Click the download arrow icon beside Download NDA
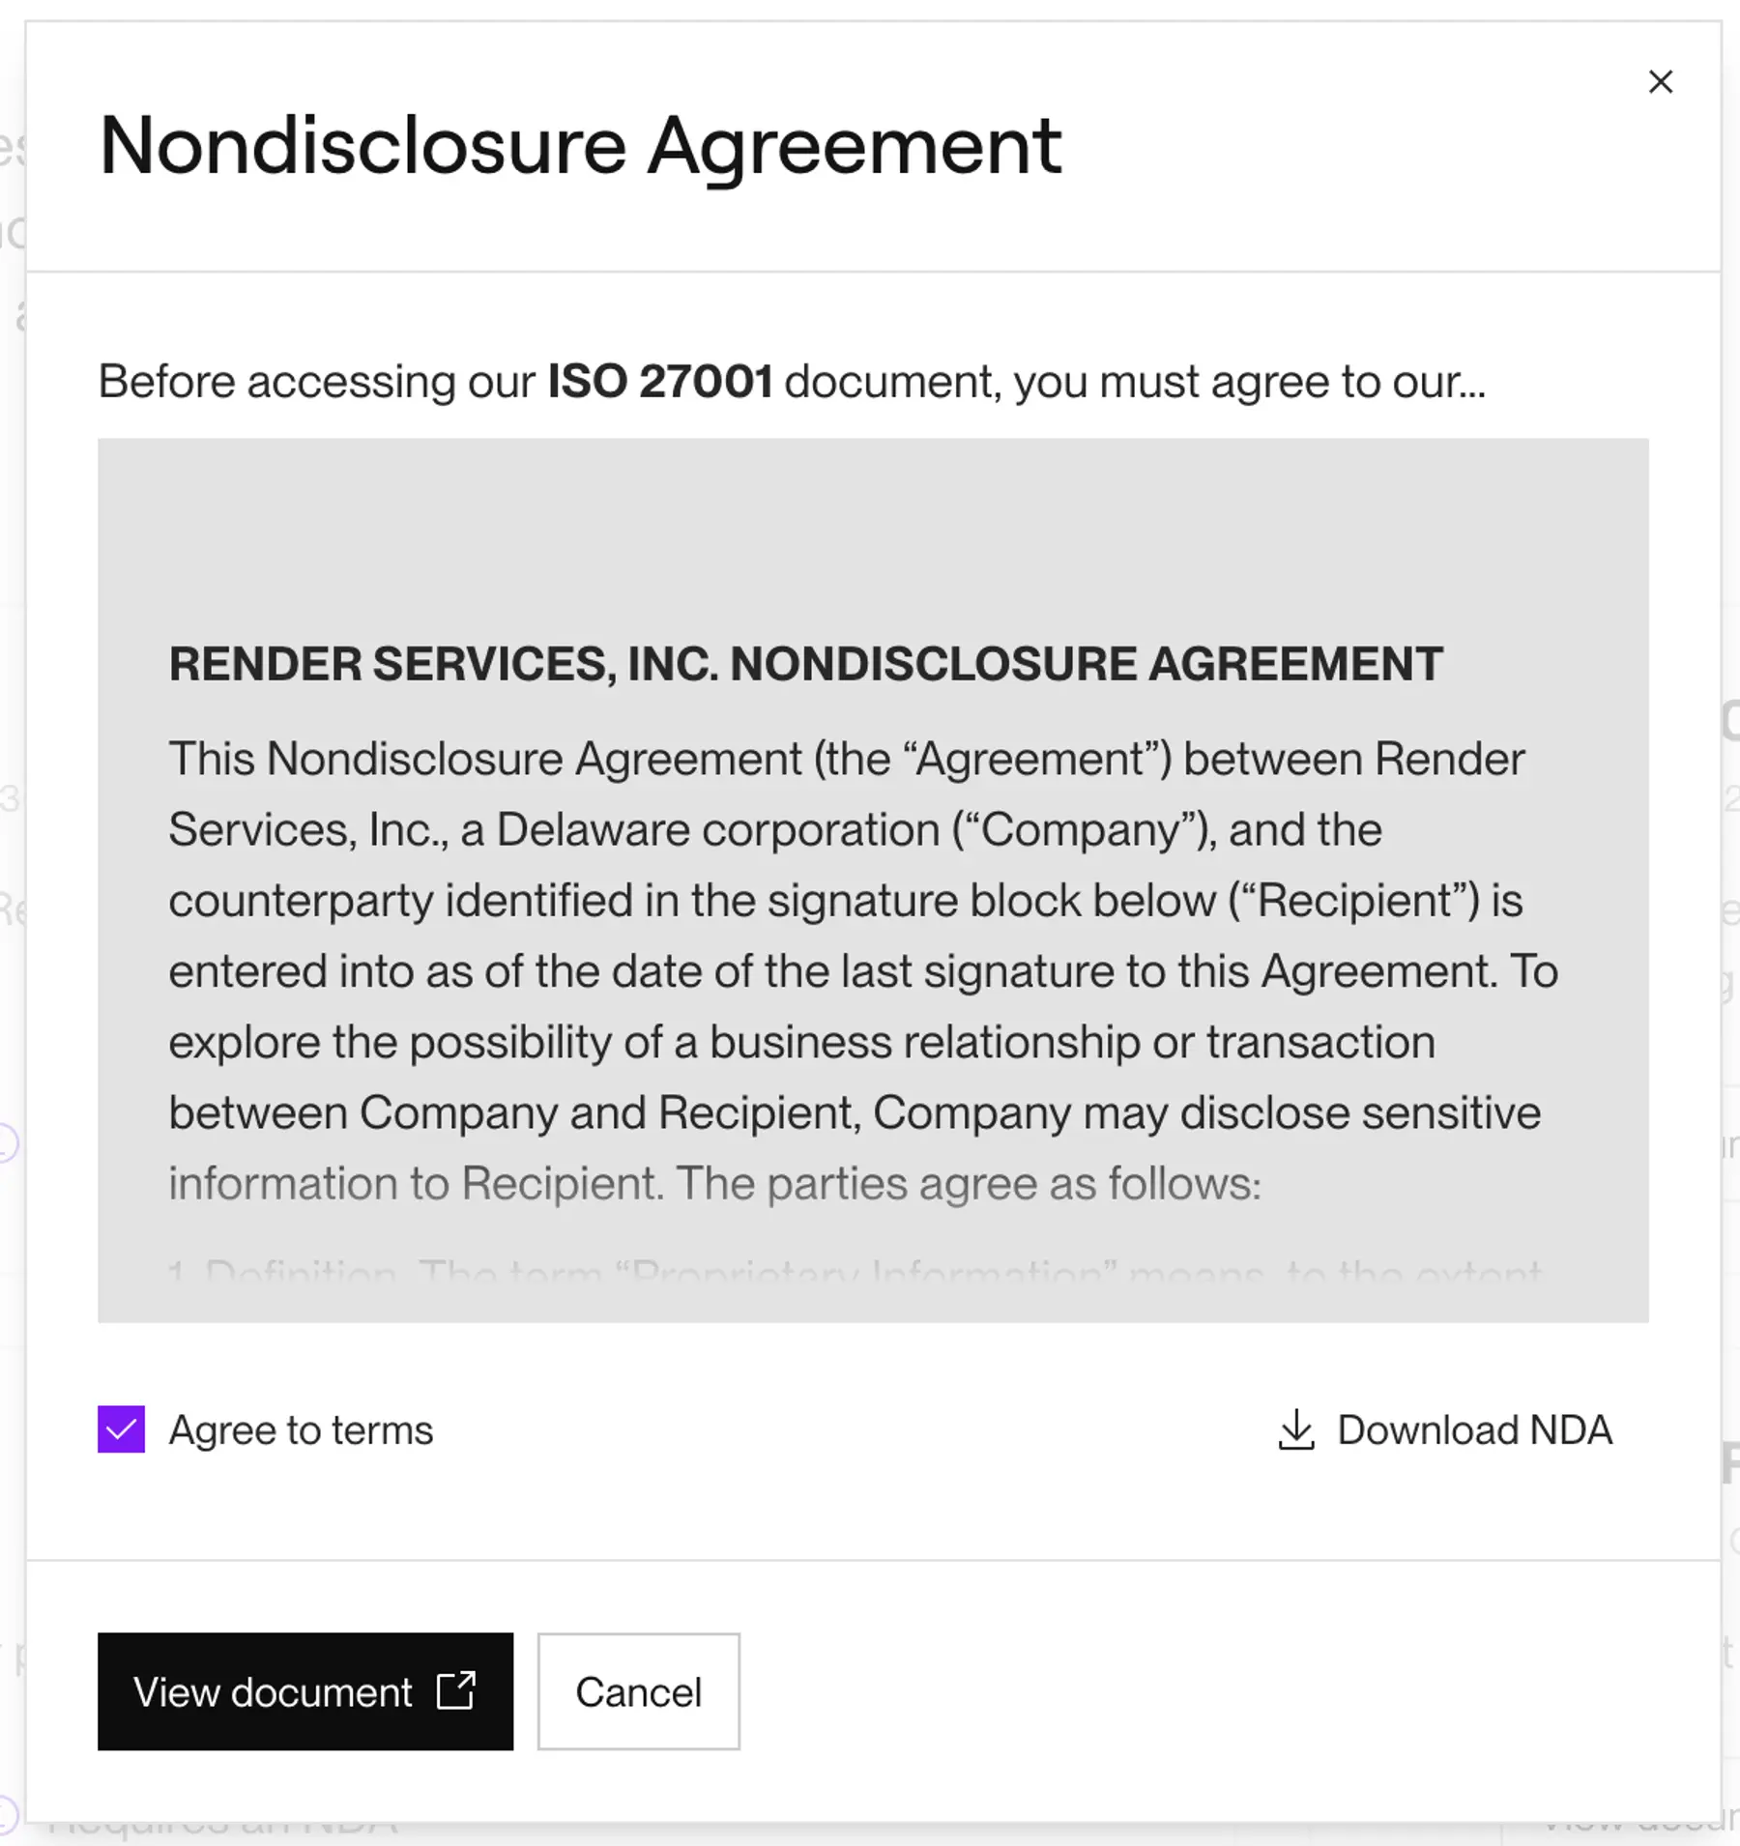The width and height of the screenshot is (1740, 1846). click(1295, 1430)
